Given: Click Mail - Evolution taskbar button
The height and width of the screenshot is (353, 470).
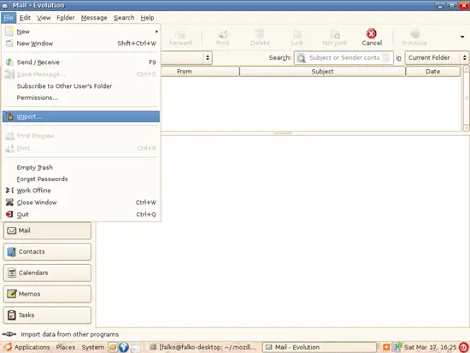Looking at the screenshot, I should point(320,347).
